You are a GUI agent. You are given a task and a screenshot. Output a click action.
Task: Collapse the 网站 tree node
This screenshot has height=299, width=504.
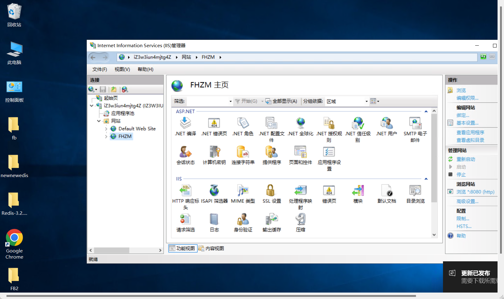click(x=99, y=121)
